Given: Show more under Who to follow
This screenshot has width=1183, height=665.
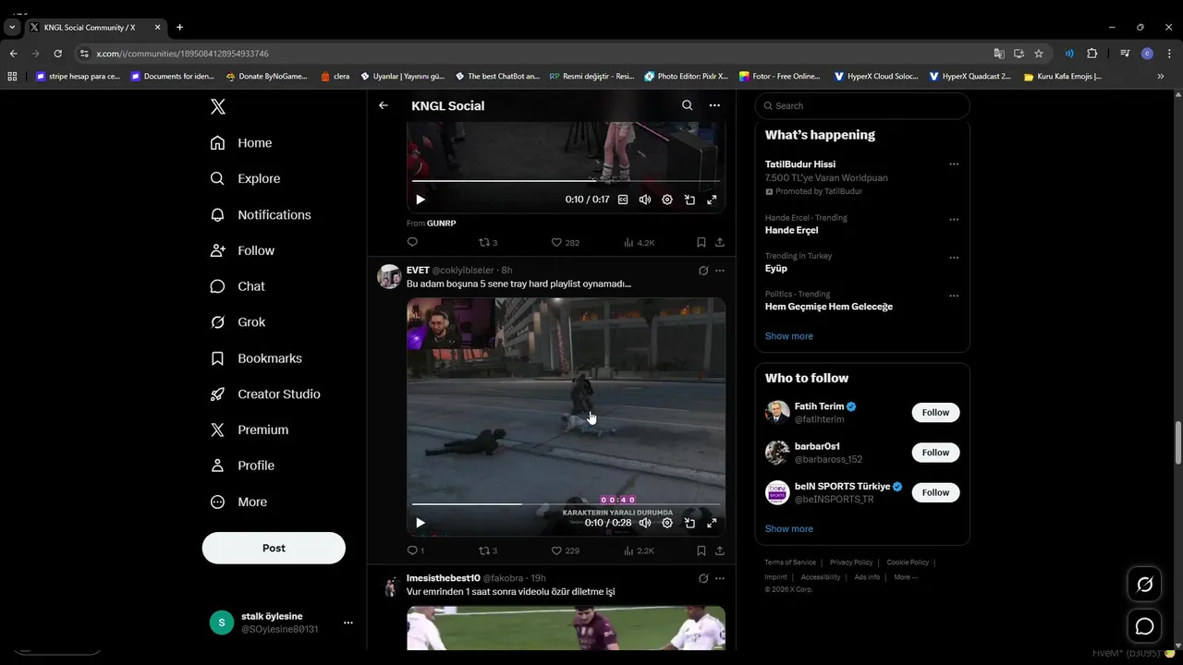Looking at the screenshot, I should click(789, 529).
